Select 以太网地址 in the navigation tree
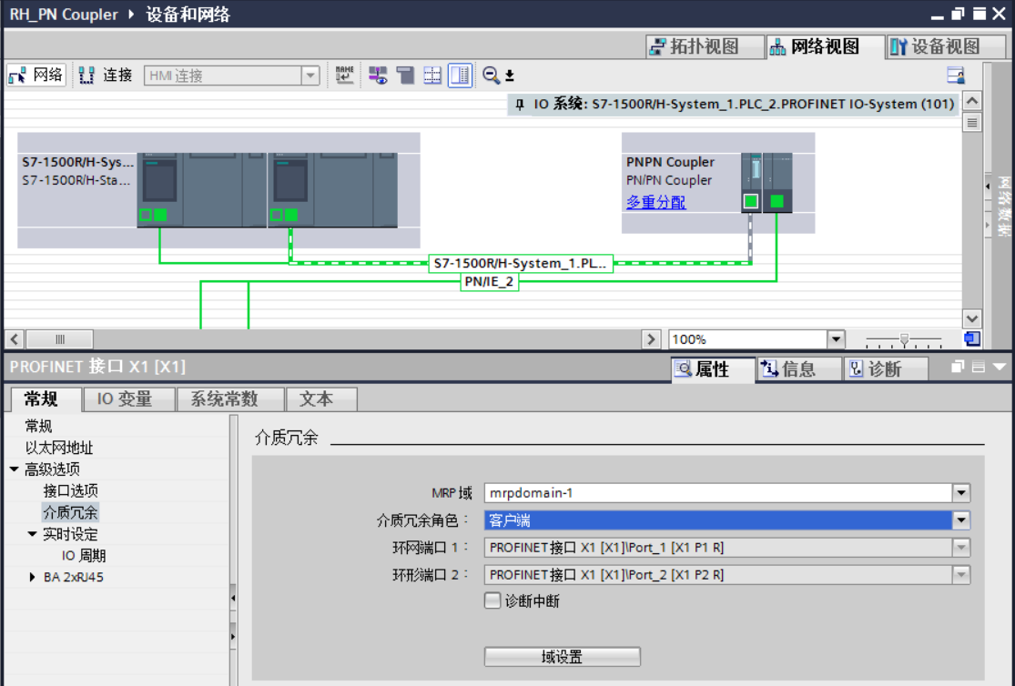Image resolution: width=1015 pixels, height=686 pixels. tap(59, 448)
